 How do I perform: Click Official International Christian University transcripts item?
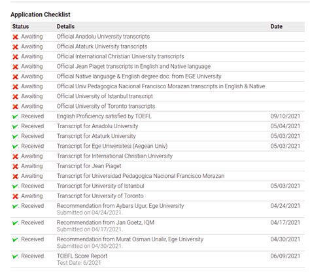point(120,56)
